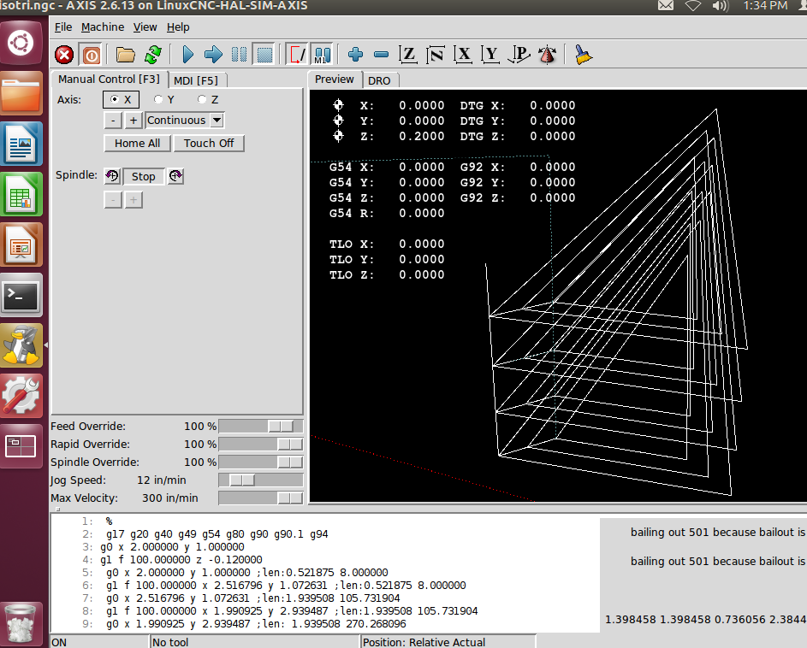The height and width of the screenshot is (648, 807).
Task: Open the View menu
Action: [145, 27]
